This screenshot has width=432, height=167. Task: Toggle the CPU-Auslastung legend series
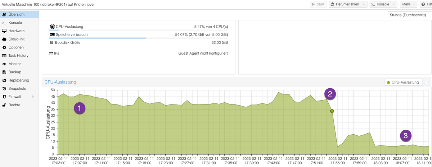pos(403,82)
